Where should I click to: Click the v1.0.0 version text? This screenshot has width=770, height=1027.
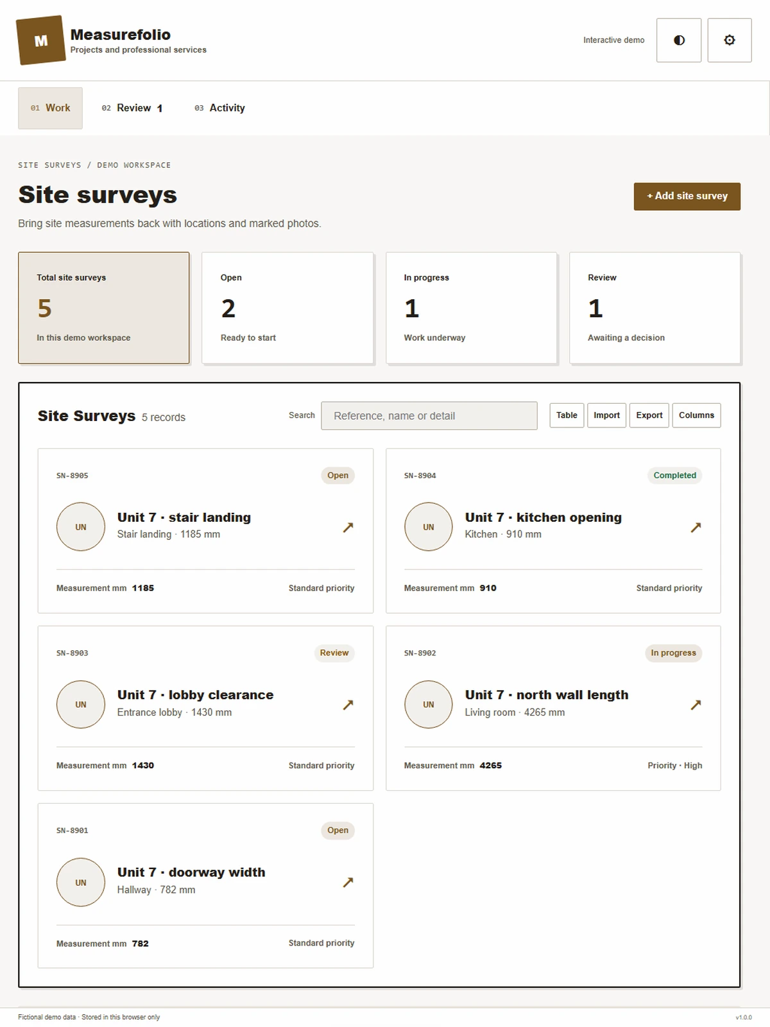click(744, 1017)
